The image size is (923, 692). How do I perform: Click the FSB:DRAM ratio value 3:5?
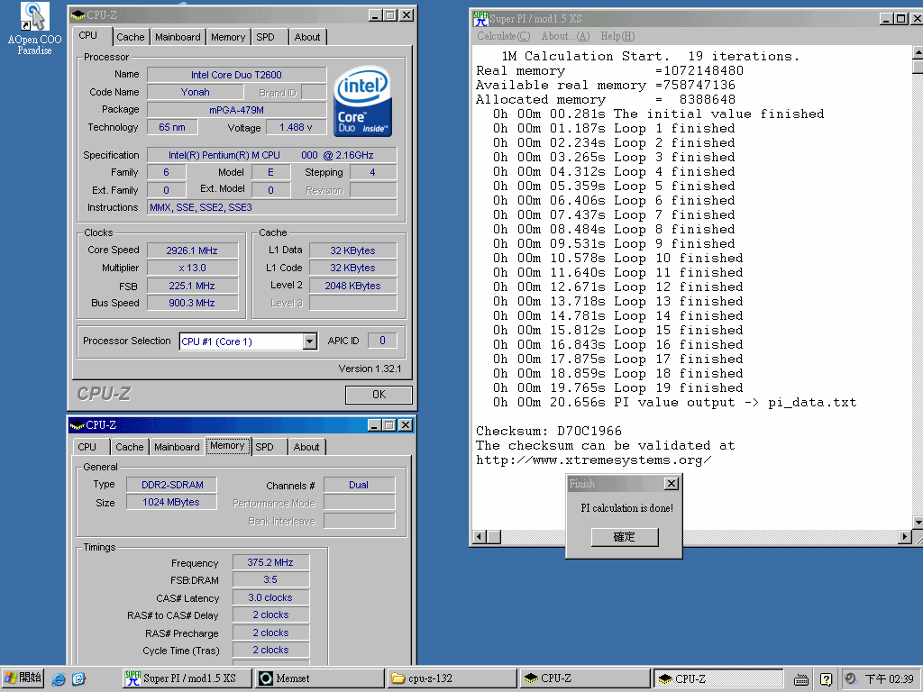pyautogui.click(x=270, y=579)
